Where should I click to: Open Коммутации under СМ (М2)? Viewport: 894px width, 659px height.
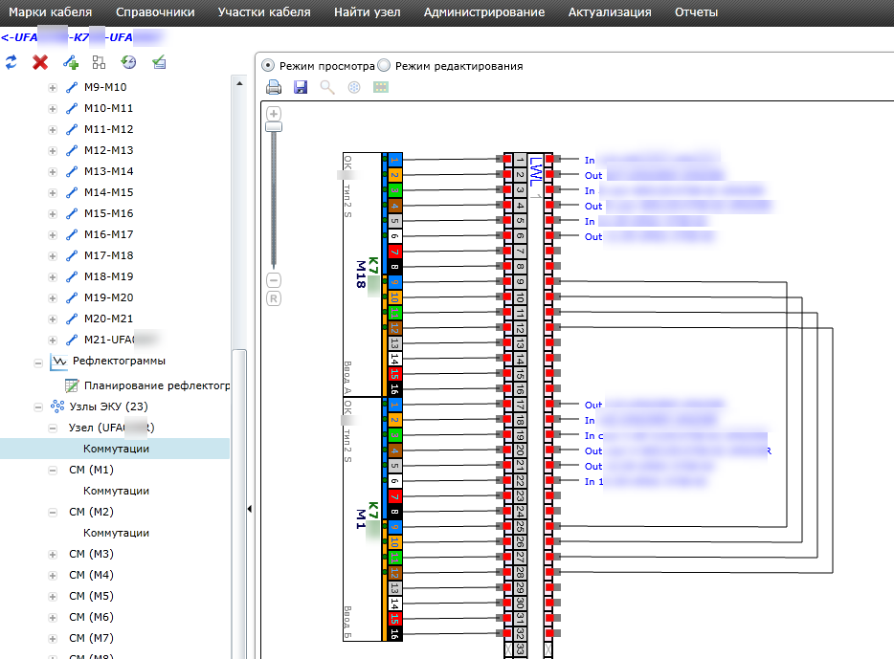(117, 533)
